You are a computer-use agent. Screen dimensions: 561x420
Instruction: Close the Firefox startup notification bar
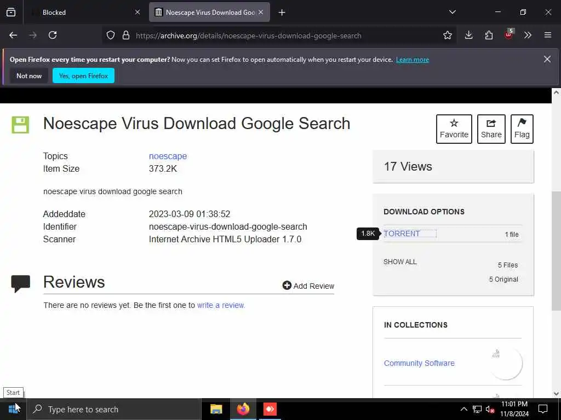coord(547,59)
